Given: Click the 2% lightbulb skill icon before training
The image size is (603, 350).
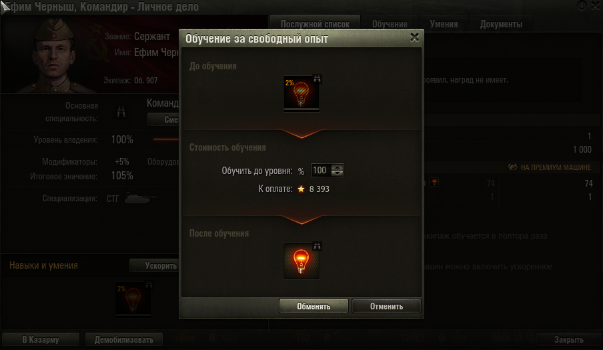Looking at the screenshot, I should [x=301, y=94].
